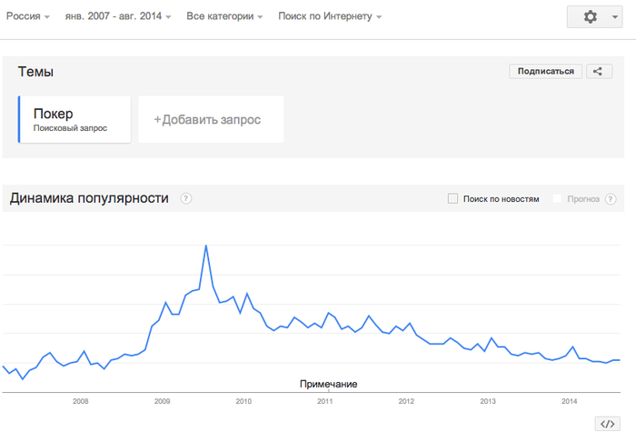Enable the Поиск по новостям checkbox

(452, 198)
